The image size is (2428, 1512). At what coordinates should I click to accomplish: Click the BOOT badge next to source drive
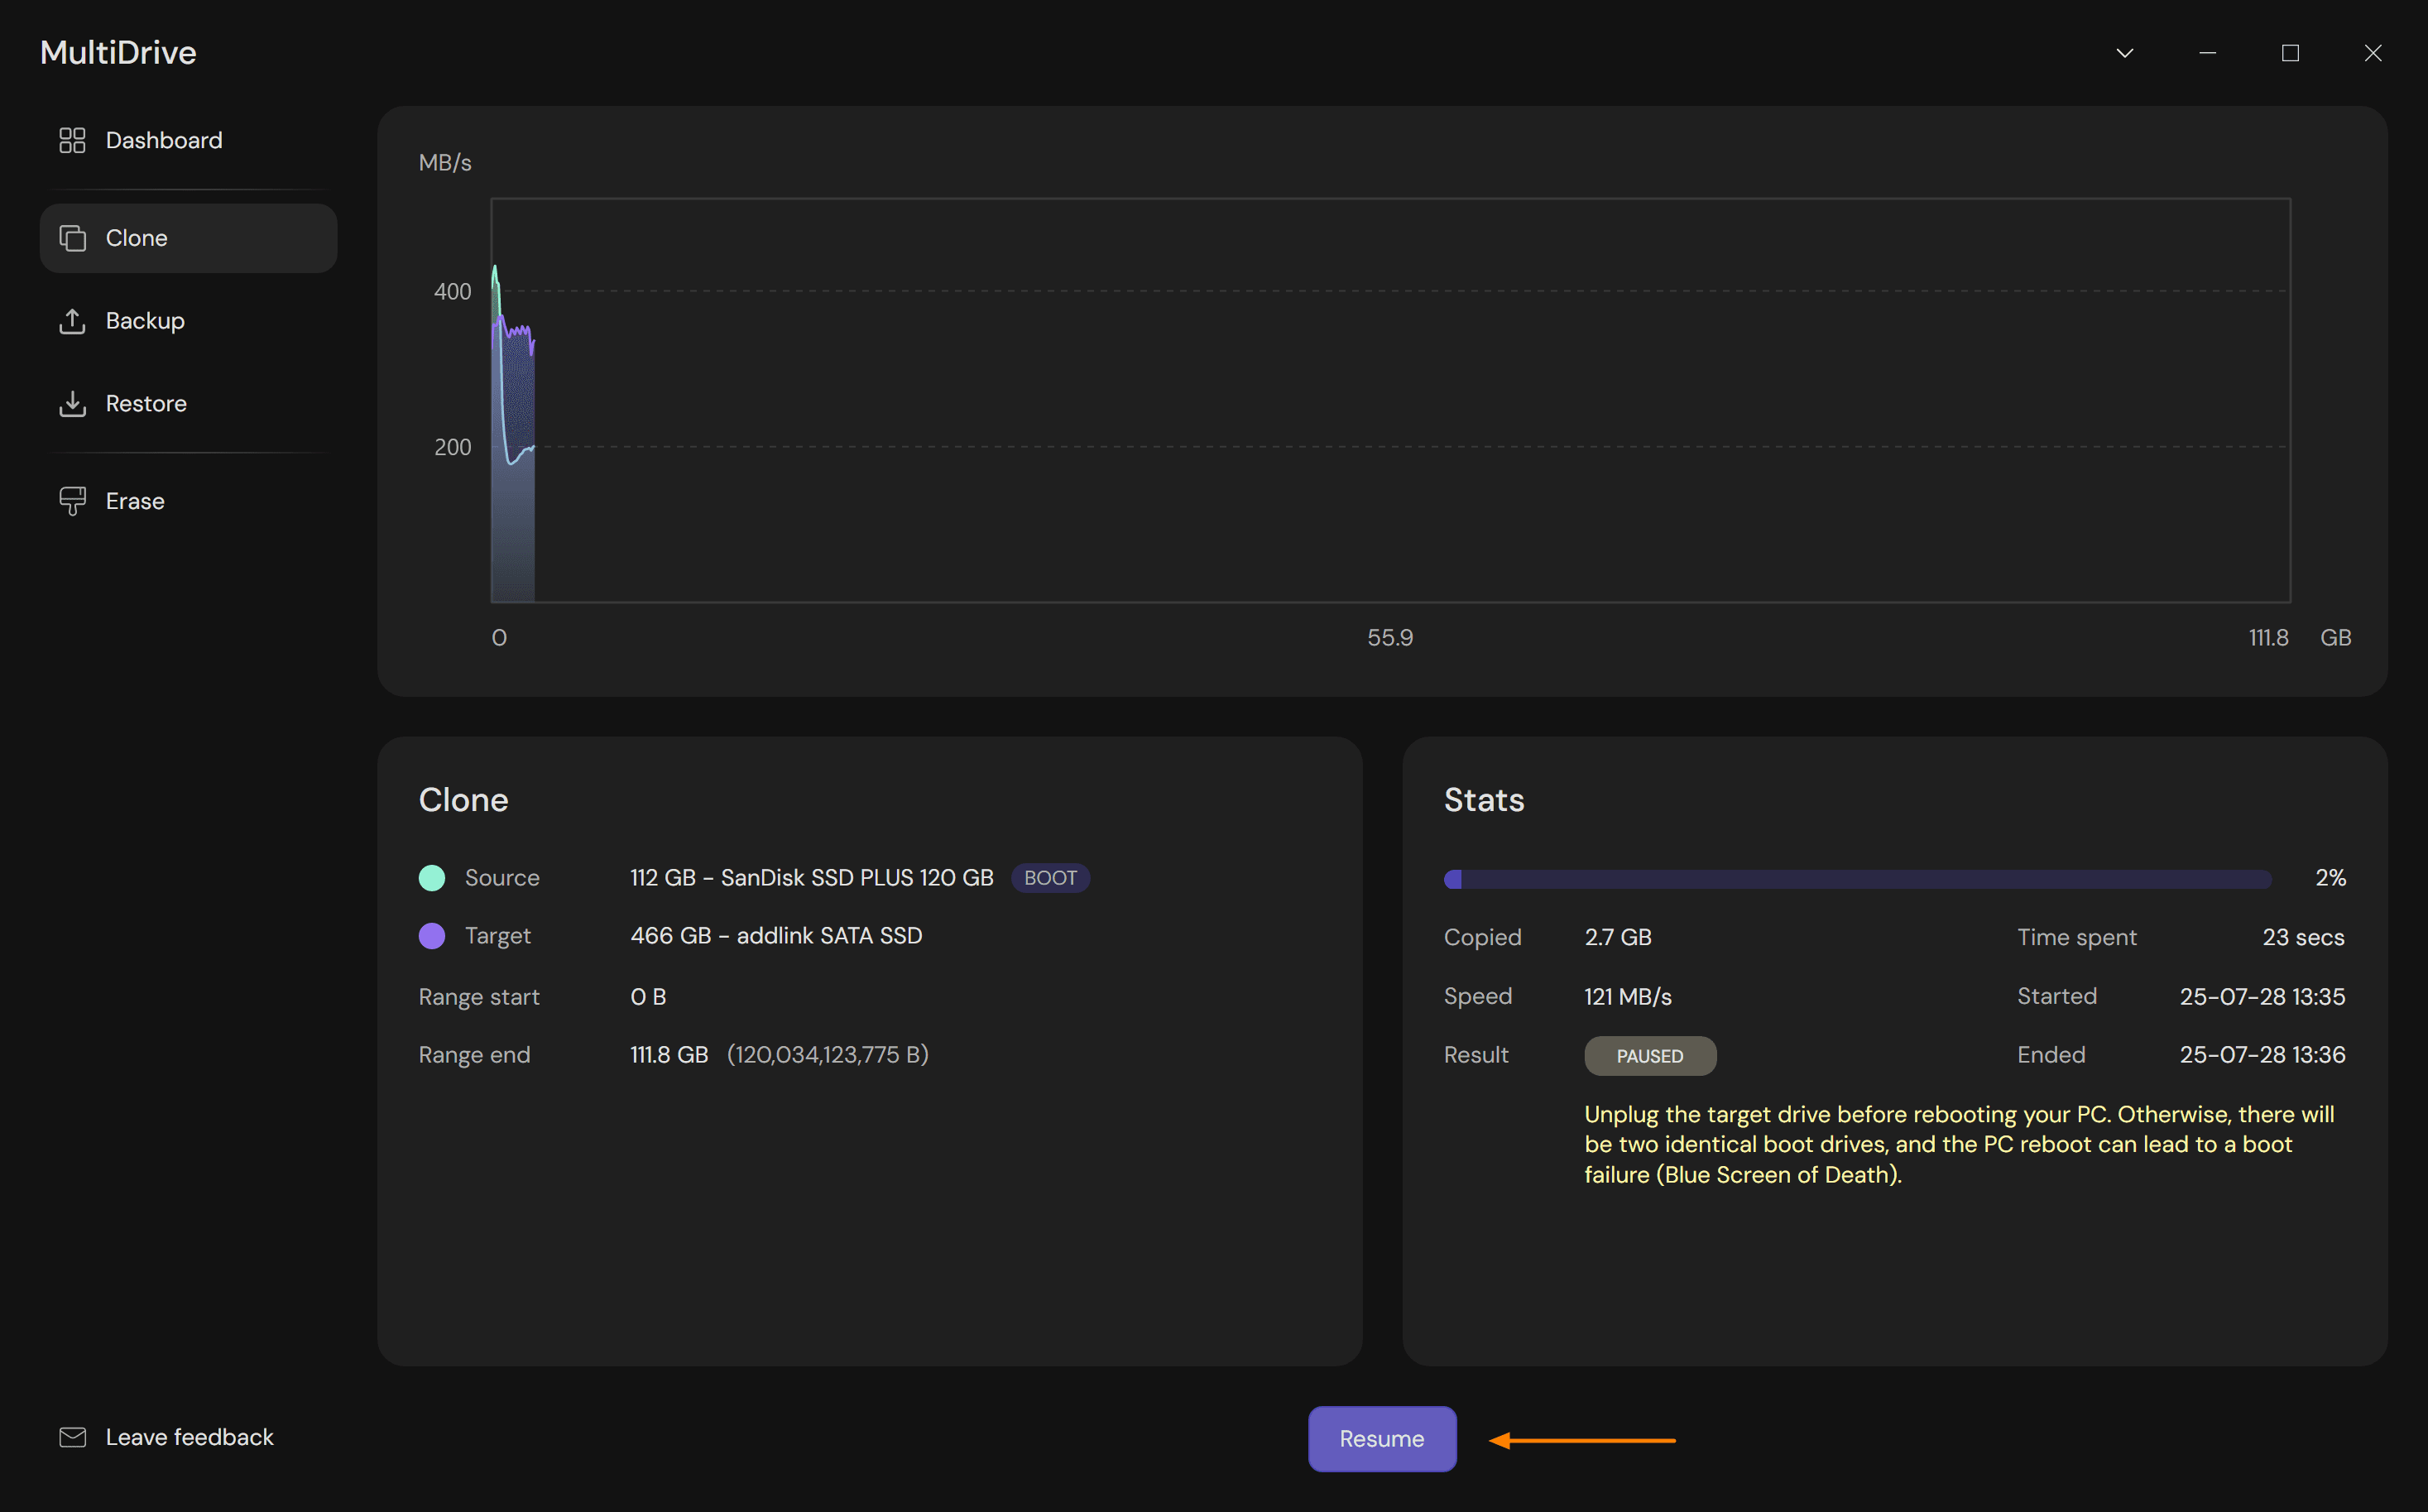pos(1050,877)
